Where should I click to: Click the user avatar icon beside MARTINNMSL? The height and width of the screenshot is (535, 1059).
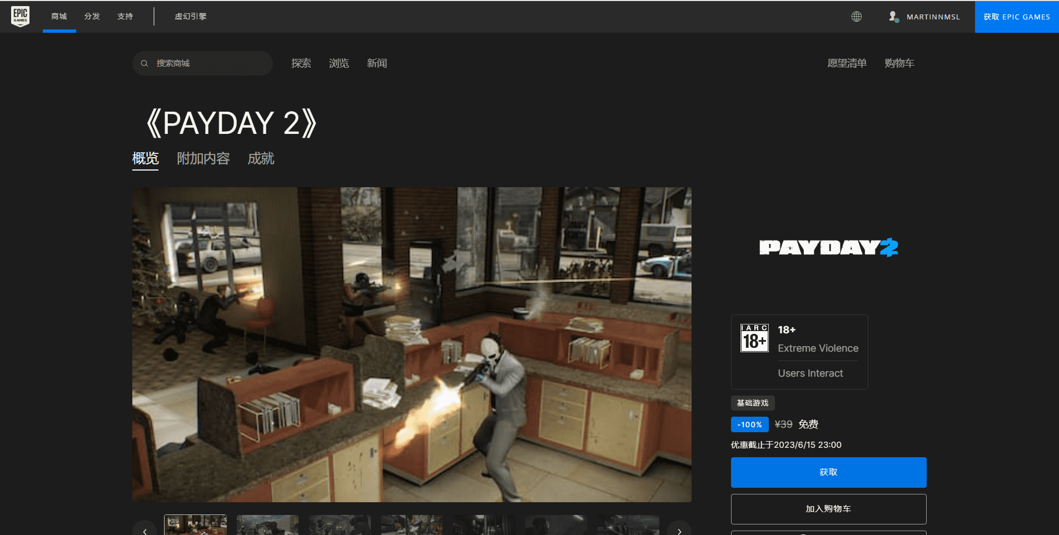point(893,17)
